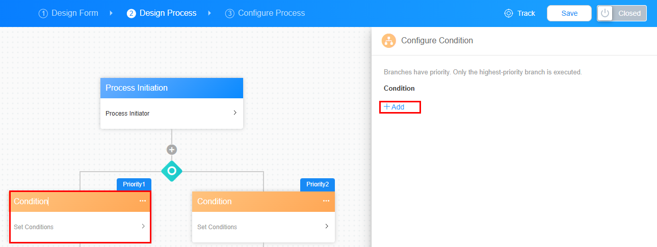The image size is (657, 247).
Task: Click the plus add-node button under Process Initiation
Action: coord(172,150)
